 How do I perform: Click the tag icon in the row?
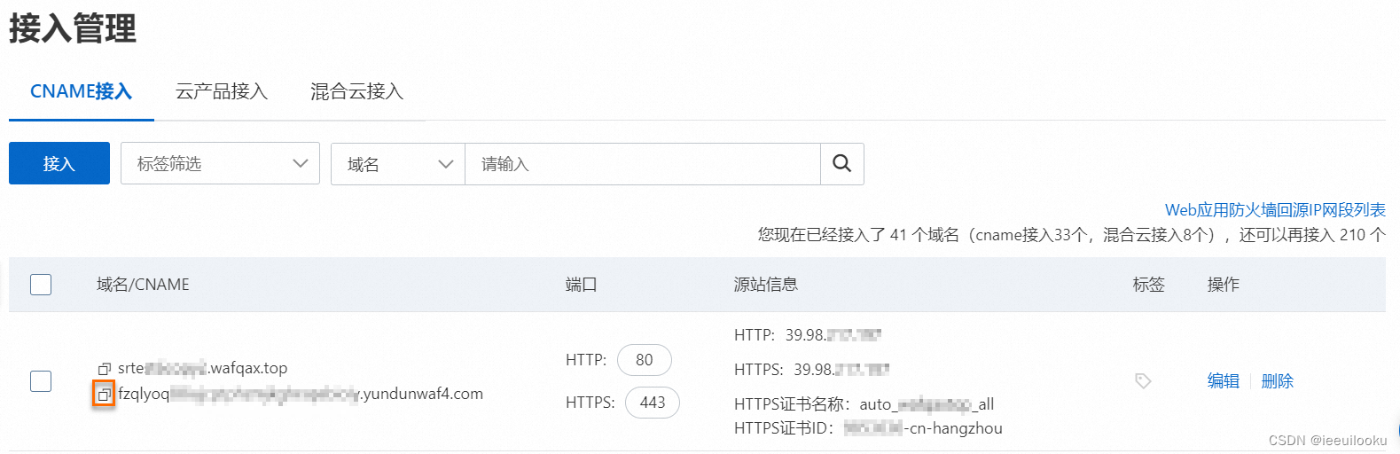[x=1143, y=381]
